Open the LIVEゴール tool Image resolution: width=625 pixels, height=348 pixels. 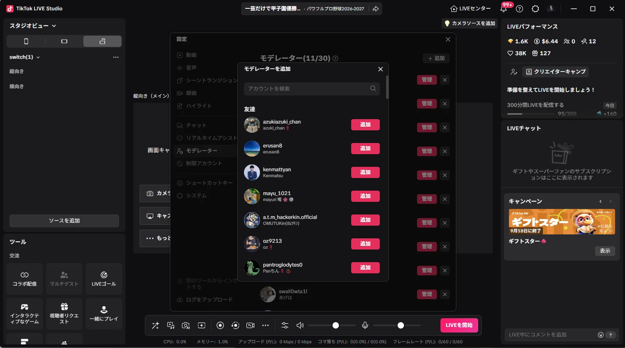[104, 279]
